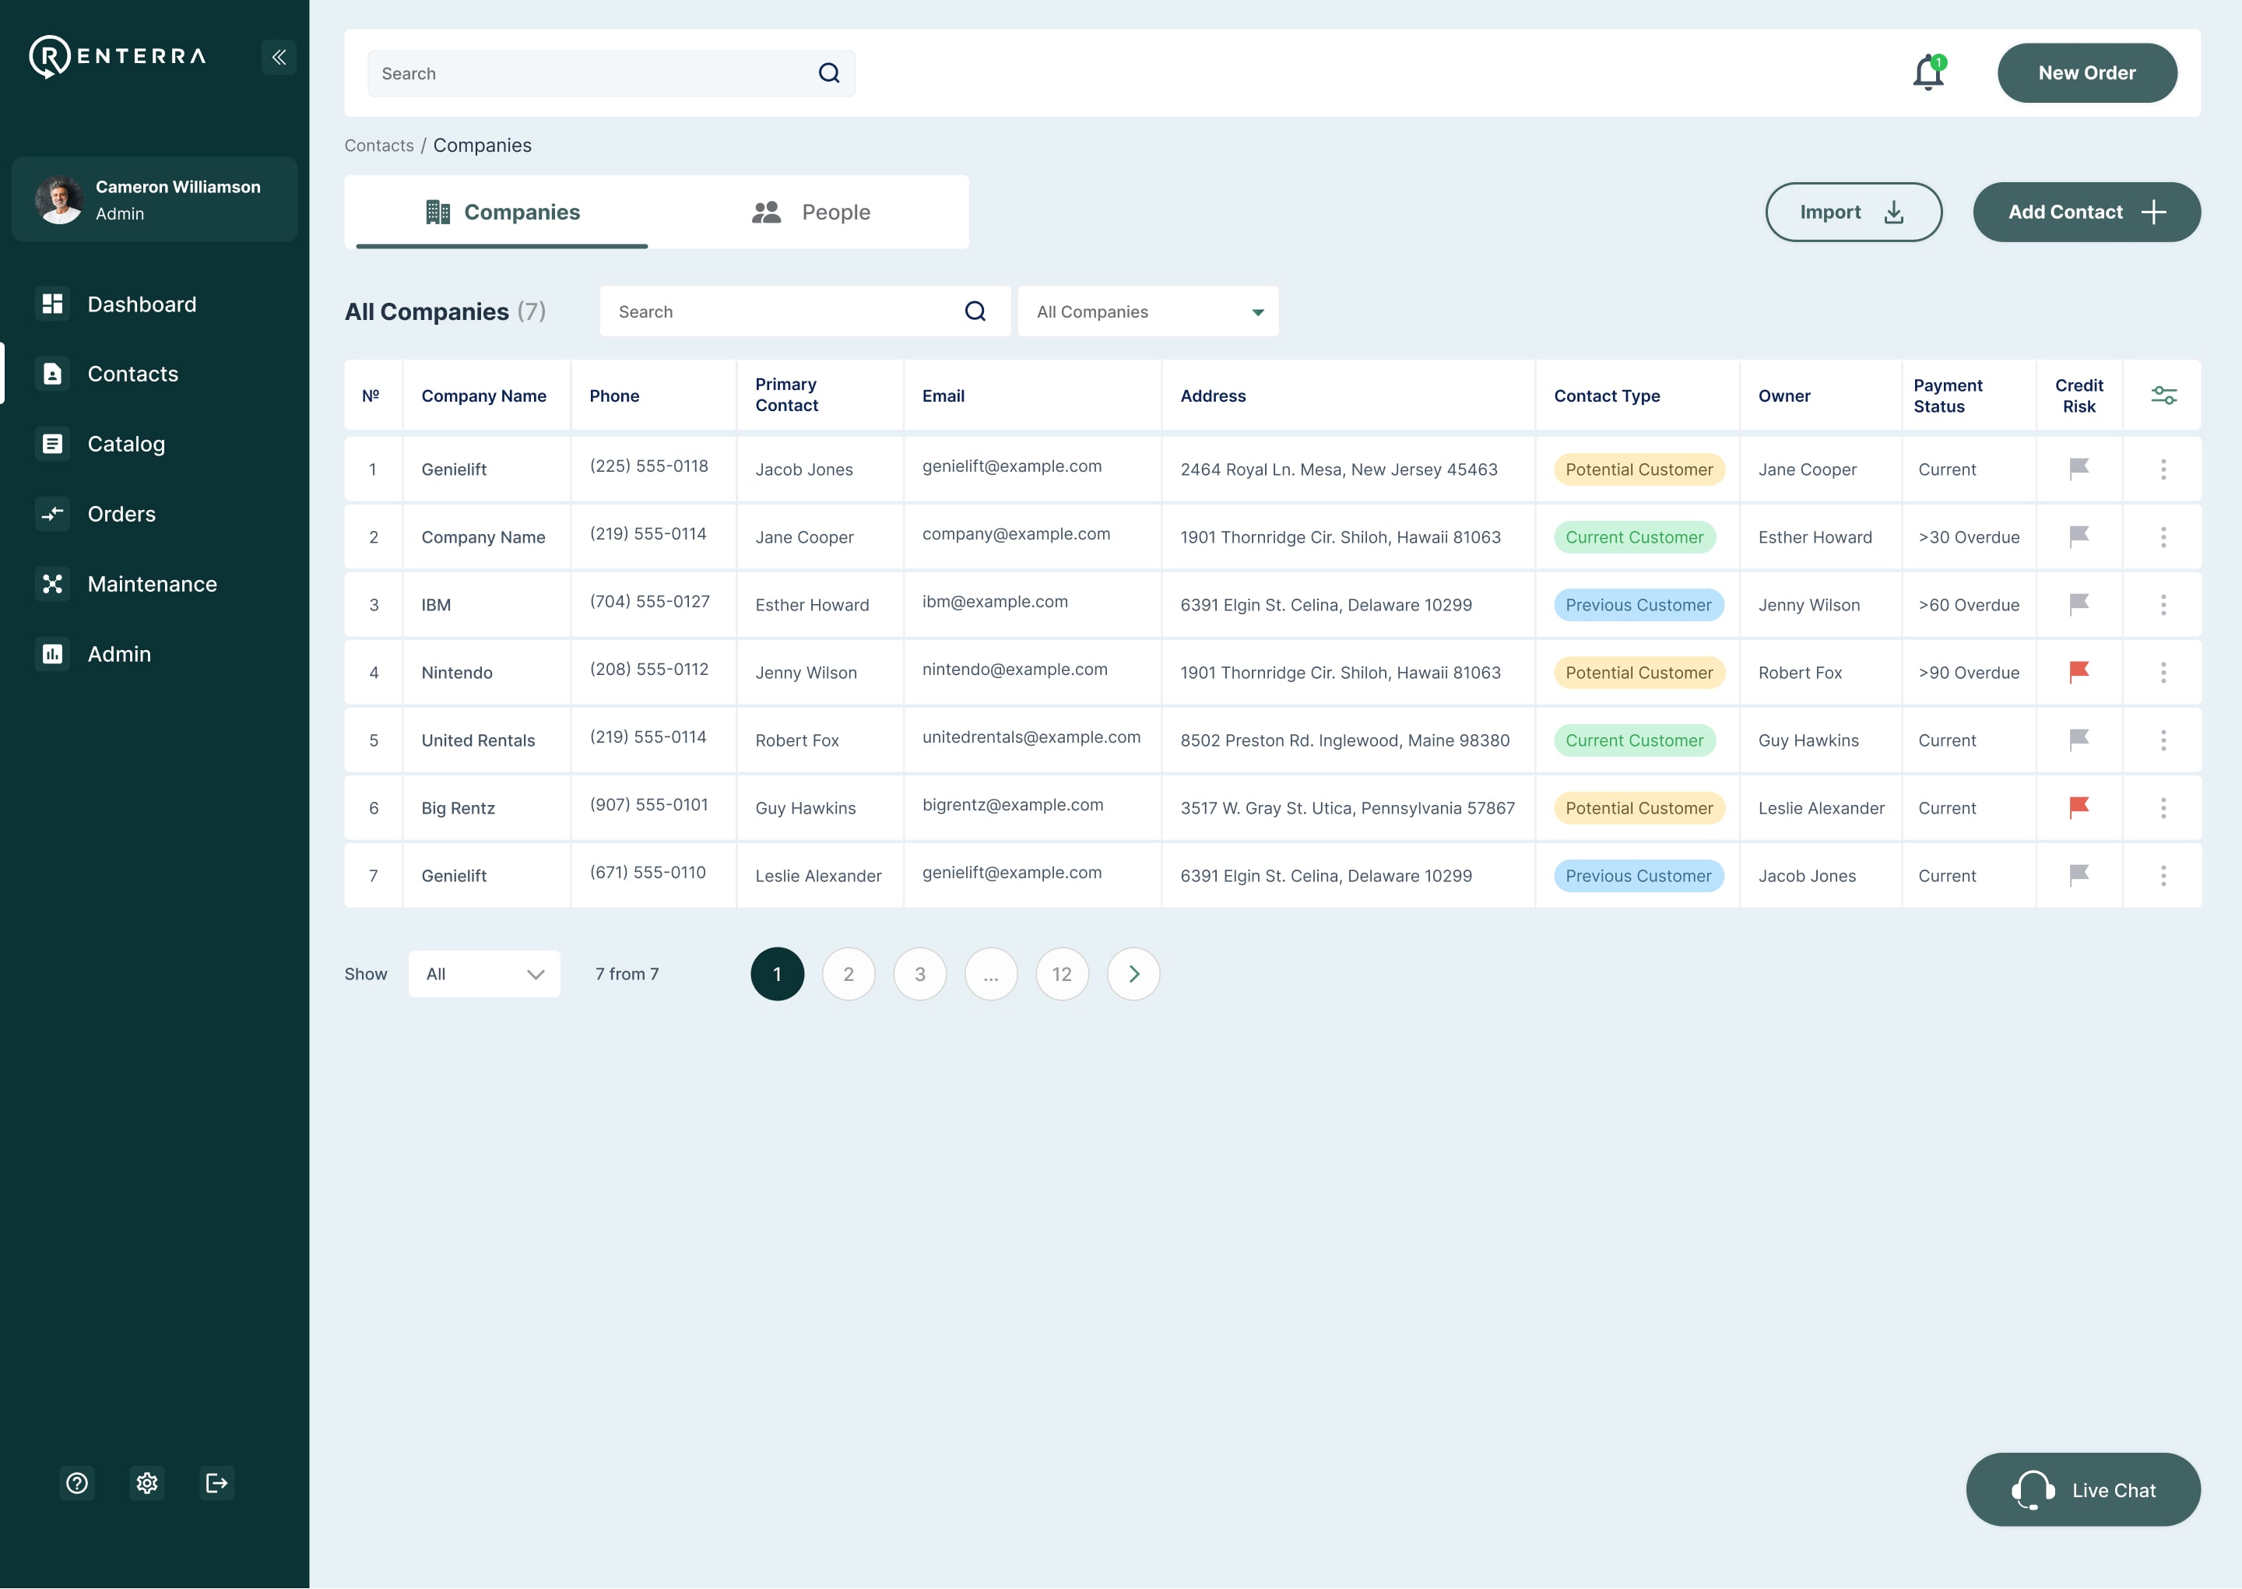This screenshot has width=2242, height=1589.
Task: Click the top search magnifier icon
Action: click(828, 73)
